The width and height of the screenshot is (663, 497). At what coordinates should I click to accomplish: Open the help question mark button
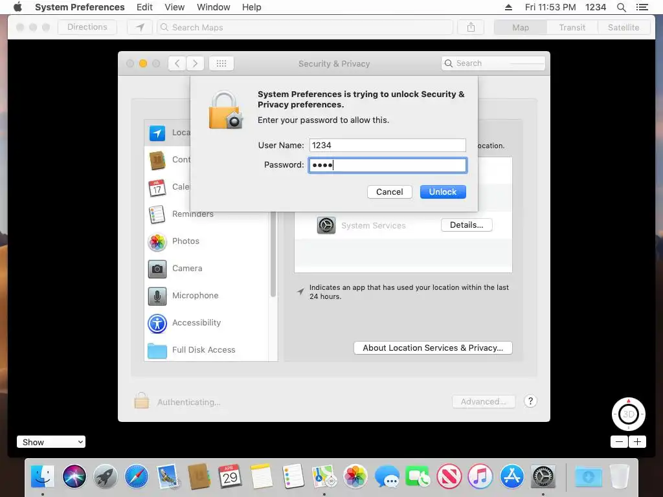point(530,401)
